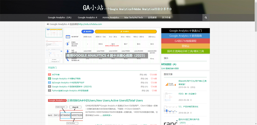The width and height of the screenshot is (257, 125).
Task: Click the Google Analytics 4 使用指南 blue banner
Action: (x=186, y=36)
